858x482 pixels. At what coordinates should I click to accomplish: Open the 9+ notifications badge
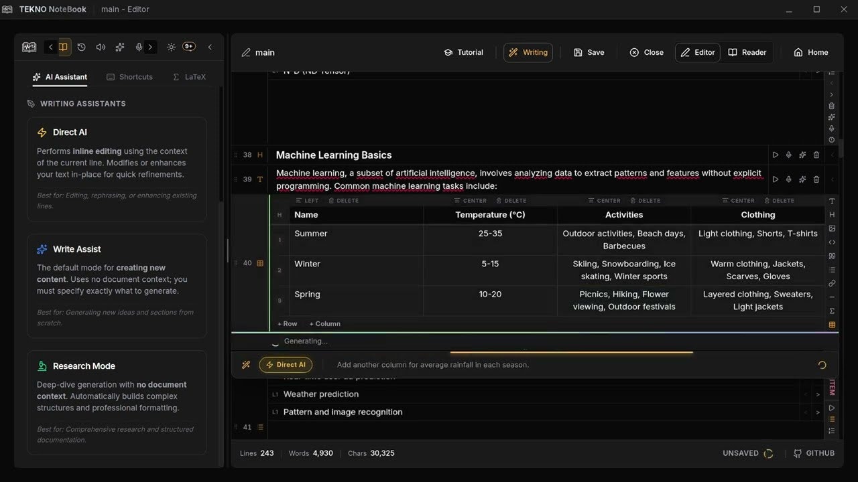coord(189,47)
